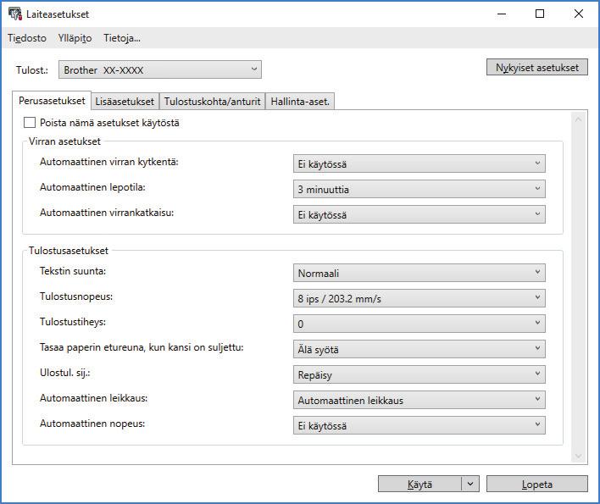Open Ulostul. sij. dropdown
Viewport: 600px width, 504px height.
(x=419, y=374)
